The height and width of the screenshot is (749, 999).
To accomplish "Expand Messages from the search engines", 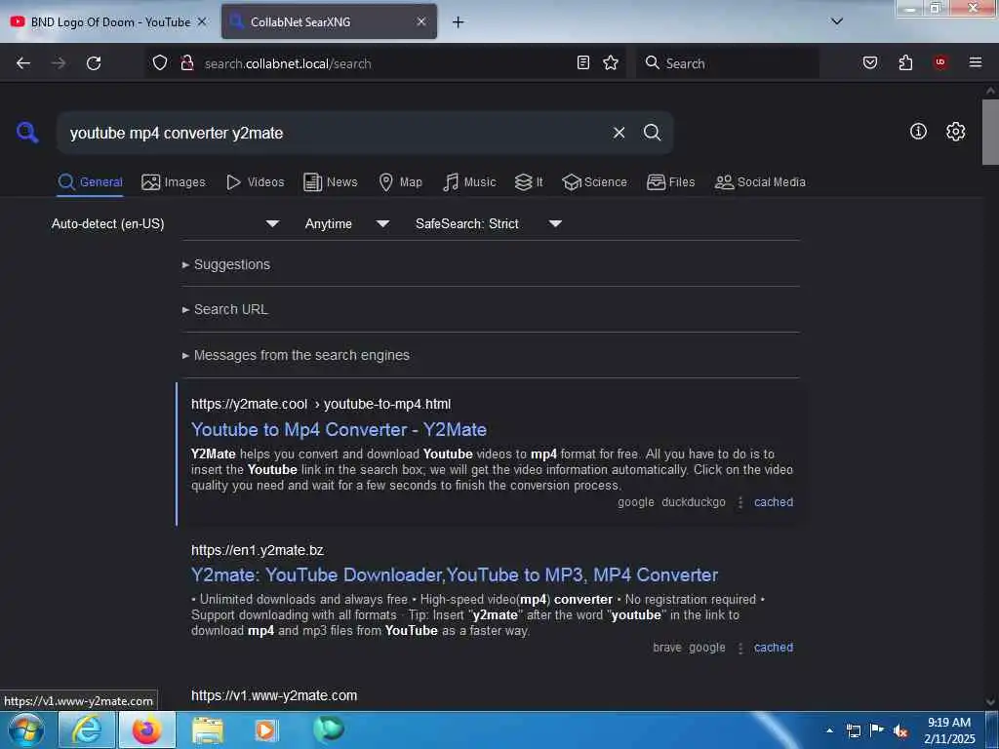I will (x=296, y=355).
